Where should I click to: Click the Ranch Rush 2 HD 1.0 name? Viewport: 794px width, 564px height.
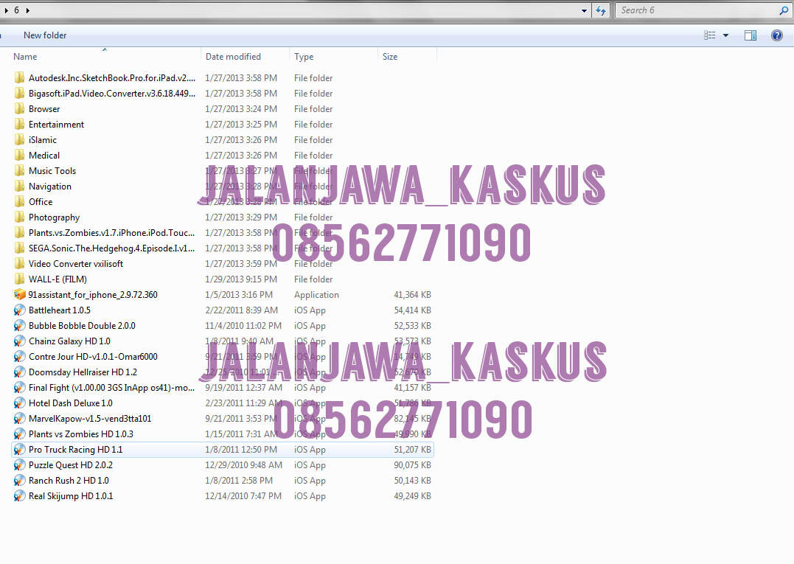click(x=69, y=481)
